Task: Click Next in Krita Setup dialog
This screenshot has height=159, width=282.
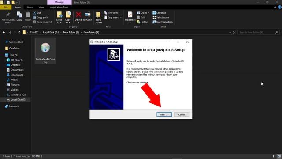Action: click(x=164, y=114)
